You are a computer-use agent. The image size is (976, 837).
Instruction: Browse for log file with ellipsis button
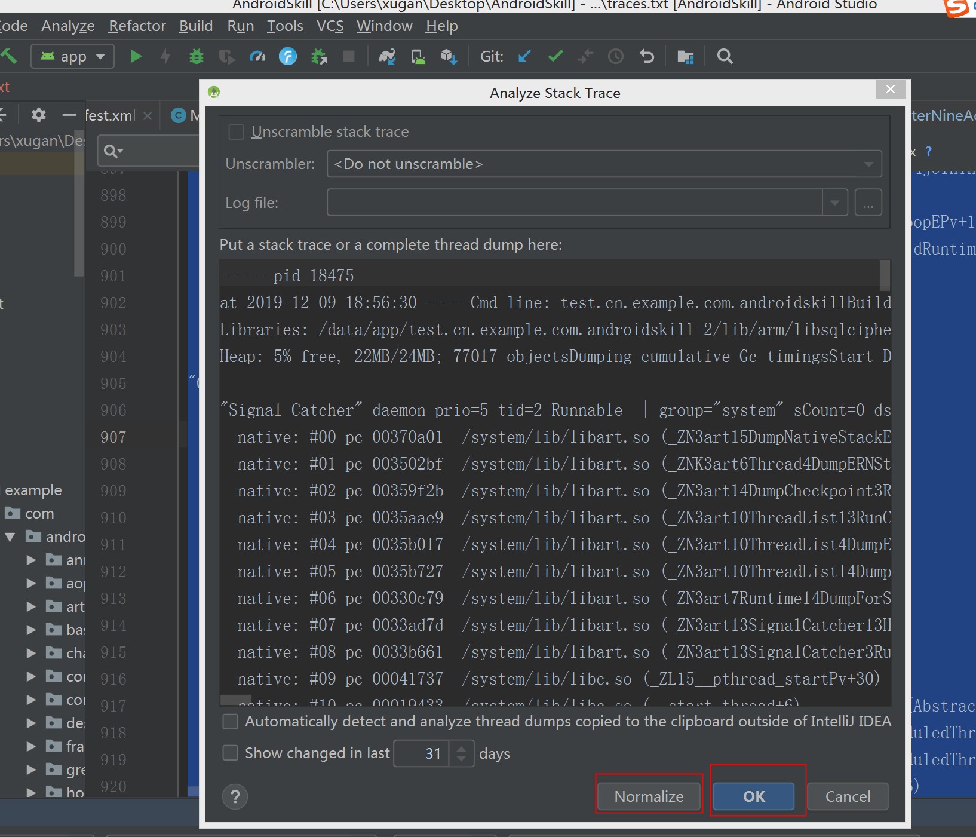(868, 203)
